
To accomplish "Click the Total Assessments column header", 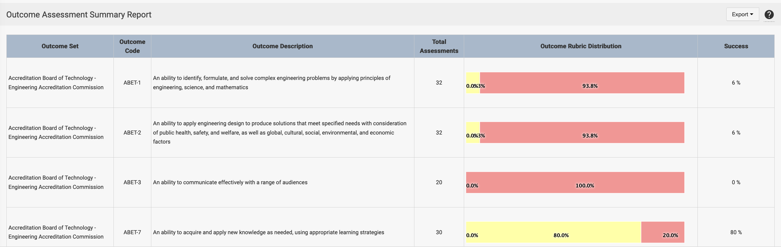I will coord(439,46).
